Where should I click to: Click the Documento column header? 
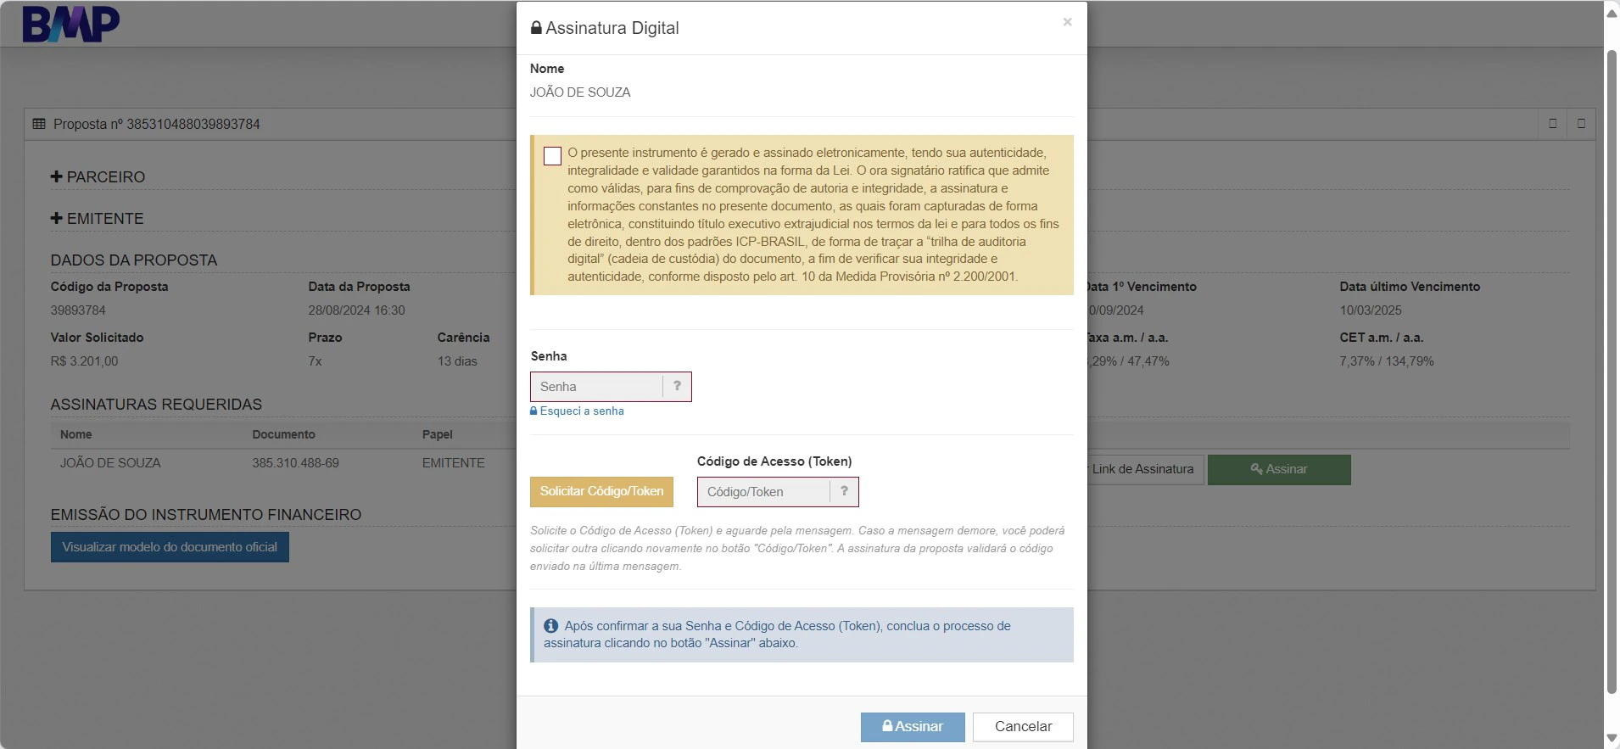[283, 434]
